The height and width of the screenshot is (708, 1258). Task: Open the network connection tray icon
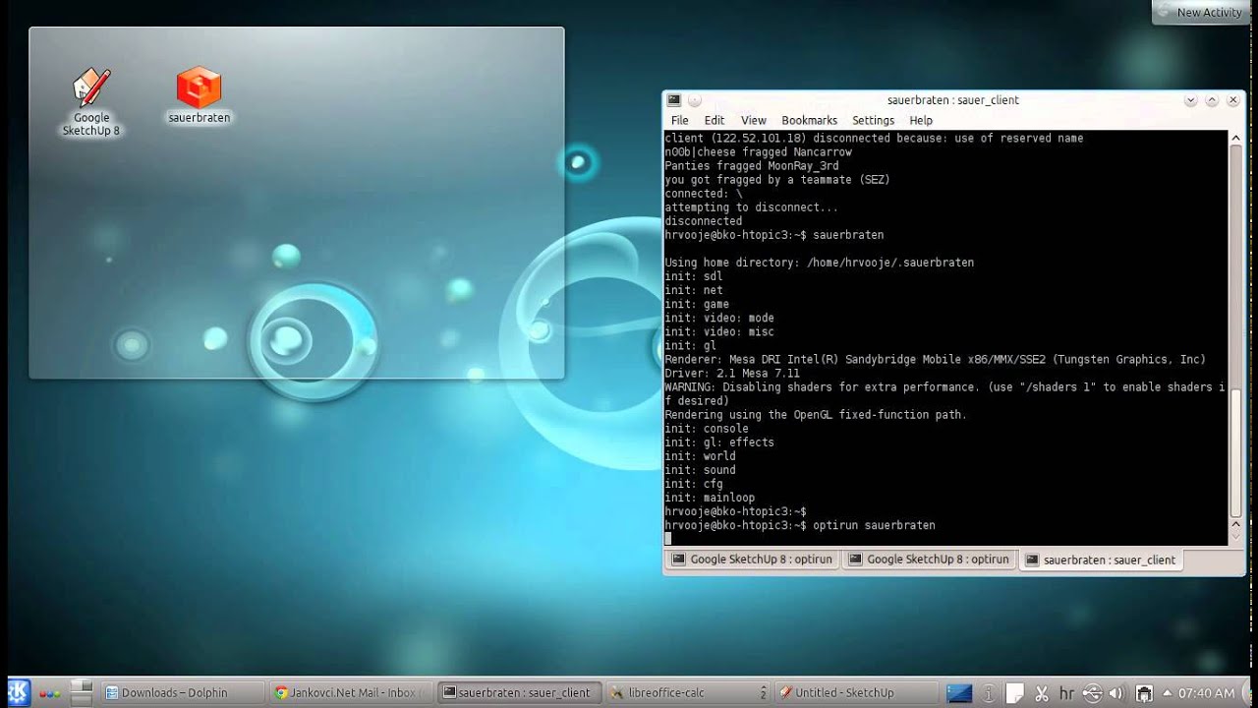1144,692
